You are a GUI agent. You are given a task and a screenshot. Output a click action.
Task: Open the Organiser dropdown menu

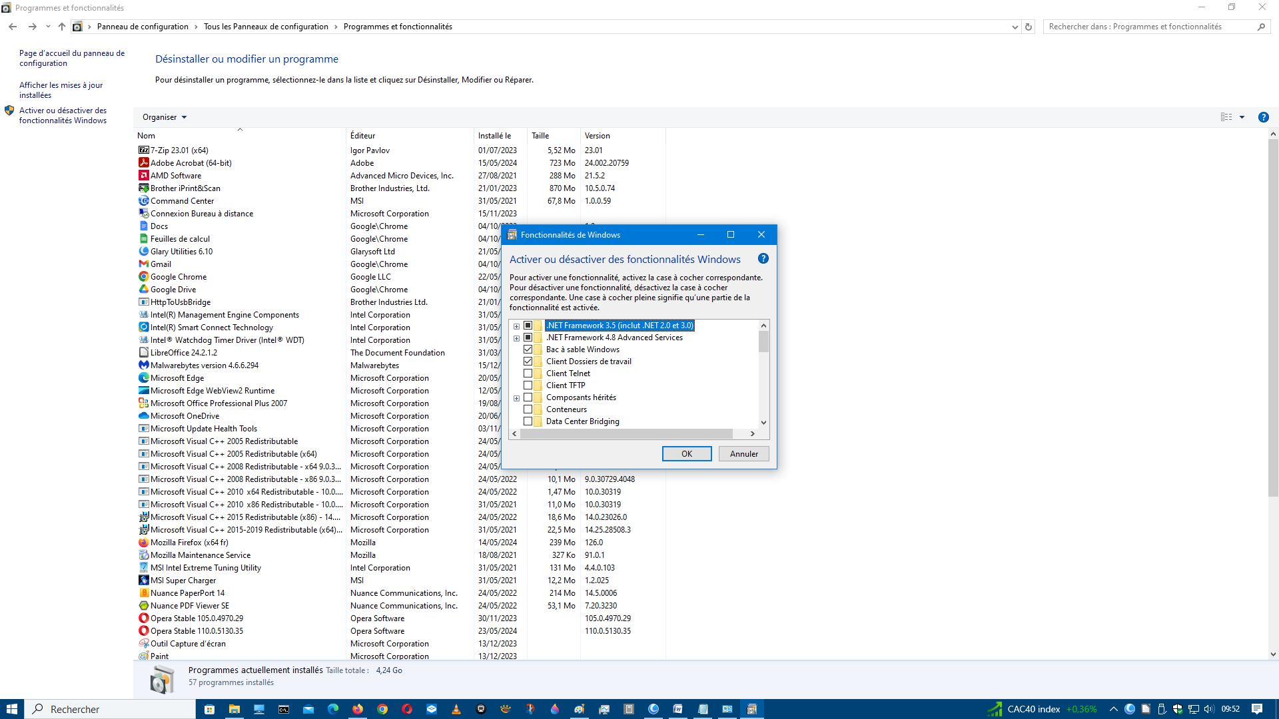(165, 117)
